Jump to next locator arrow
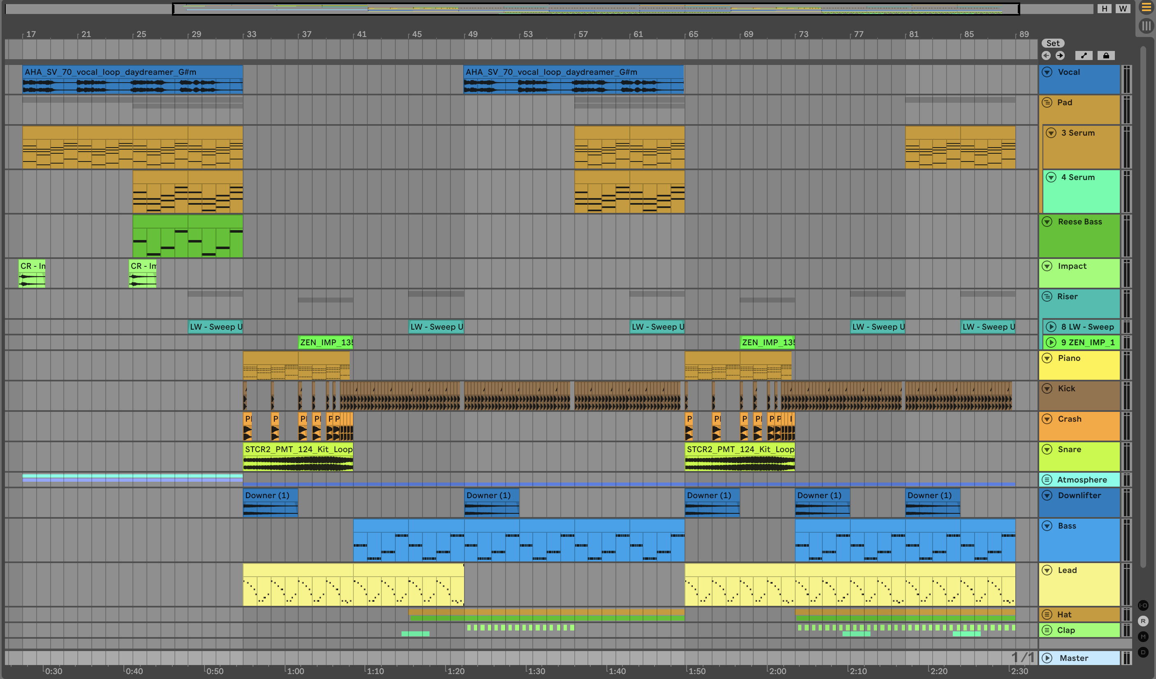 click(1060, 55)
